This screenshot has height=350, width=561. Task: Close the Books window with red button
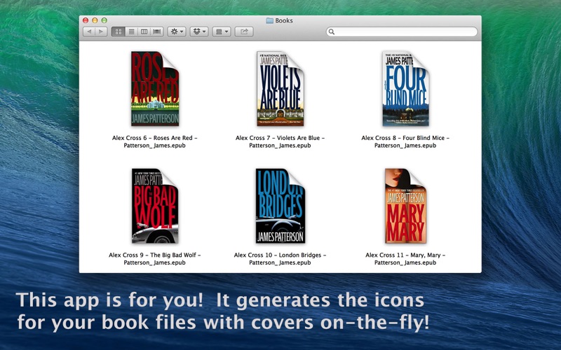pyautogui.click(x=86, y=20)
